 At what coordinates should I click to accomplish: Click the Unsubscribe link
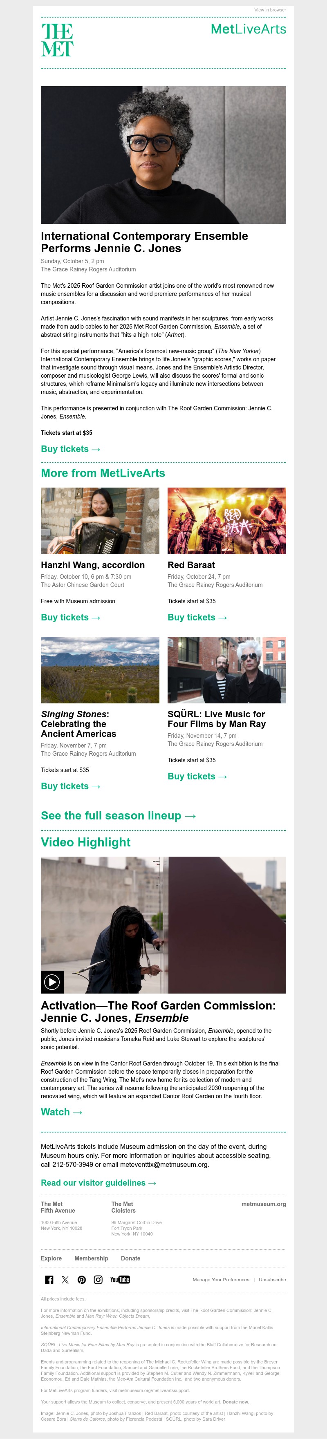(272, 1280)
